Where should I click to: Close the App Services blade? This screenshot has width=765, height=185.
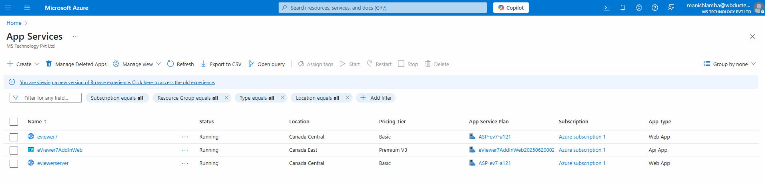753,36
